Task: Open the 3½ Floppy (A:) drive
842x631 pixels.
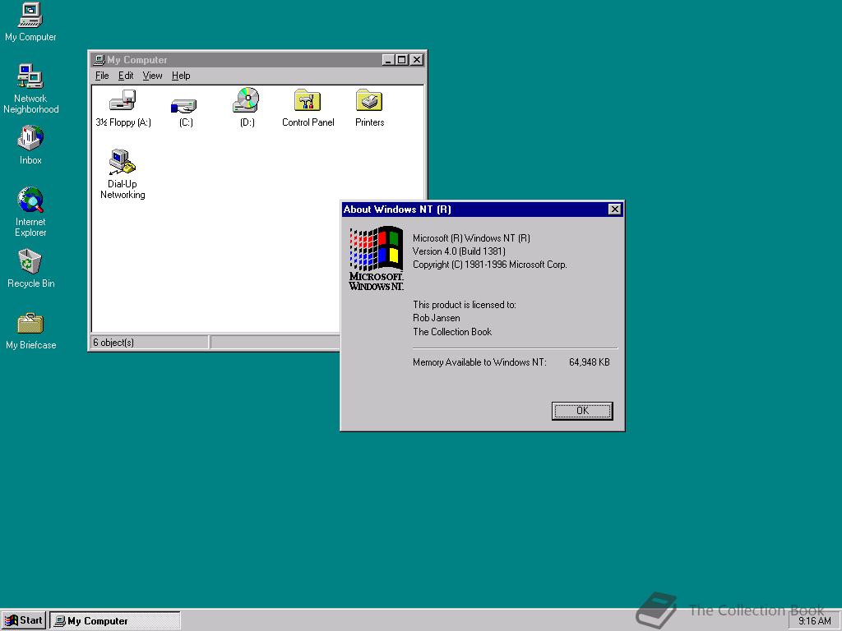Action: [x=122, y=103]
